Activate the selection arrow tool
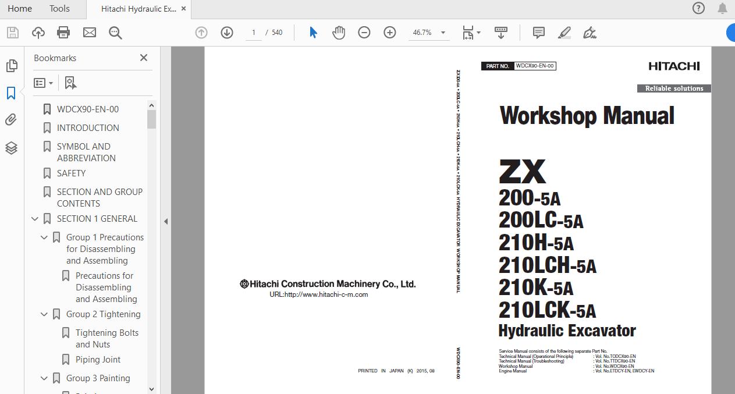 (313, 33)
